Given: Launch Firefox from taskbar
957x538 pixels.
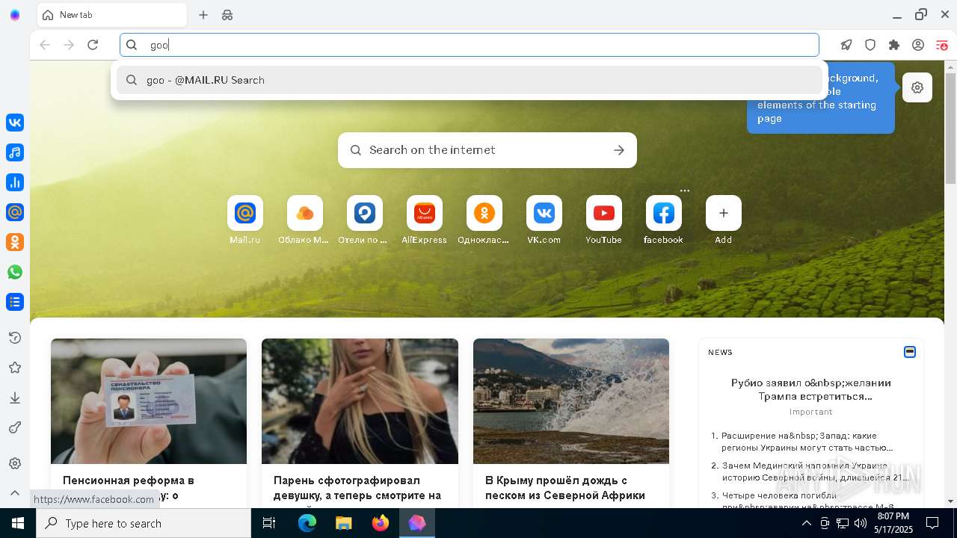Looking at the screenshot, I should (x=381, y=523).
